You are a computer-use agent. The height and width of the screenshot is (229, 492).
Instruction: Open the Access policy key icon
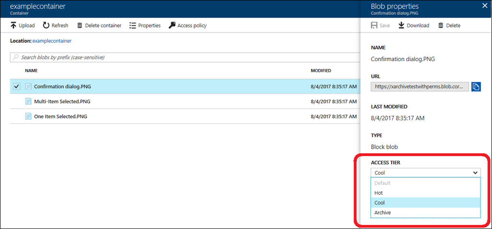click(172, 25)
